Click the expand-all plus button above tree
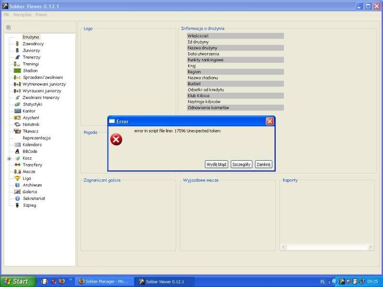This screenshot has width=383, height=287. point(8,27)
